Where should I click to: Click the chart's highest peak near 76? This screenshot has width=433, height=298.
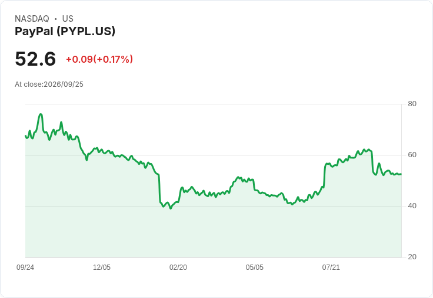(41, 114)
